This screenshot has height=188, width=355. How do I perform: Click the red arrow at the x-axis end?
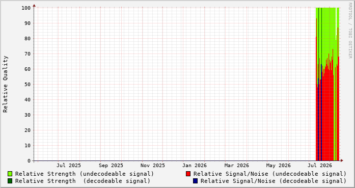tap(342, 160)
